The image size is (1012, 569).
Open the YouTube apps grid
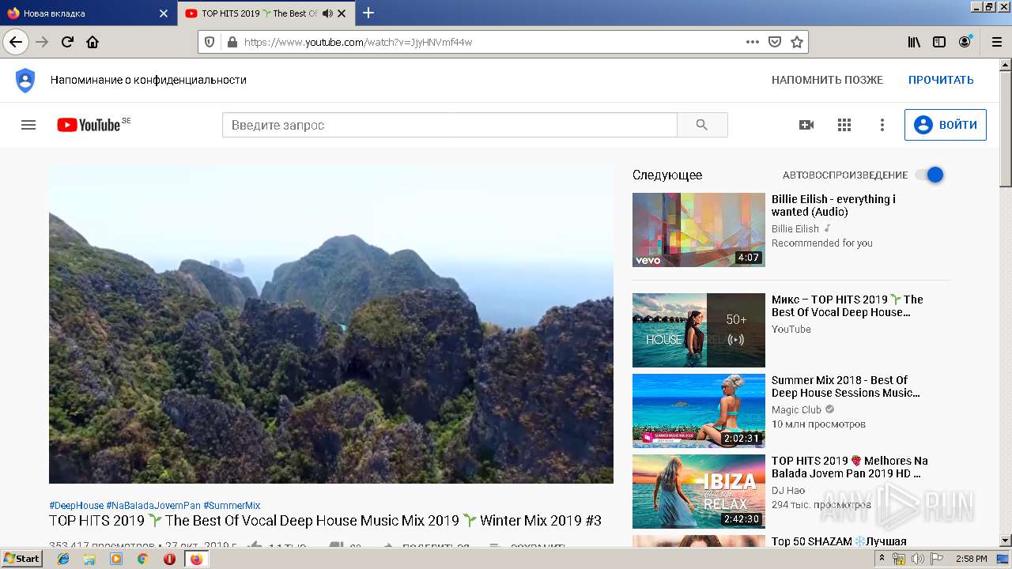tap(844, 125)
